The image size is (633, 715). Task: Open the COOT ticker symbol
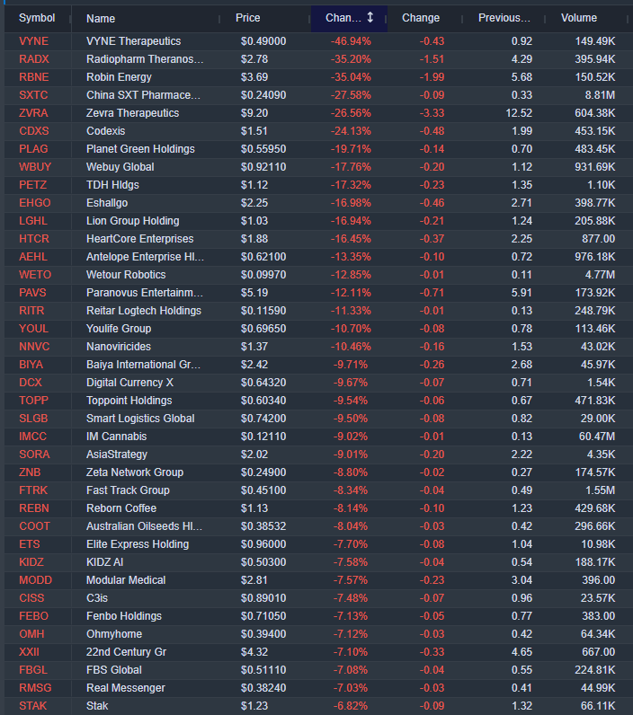[x=35, y=526]
